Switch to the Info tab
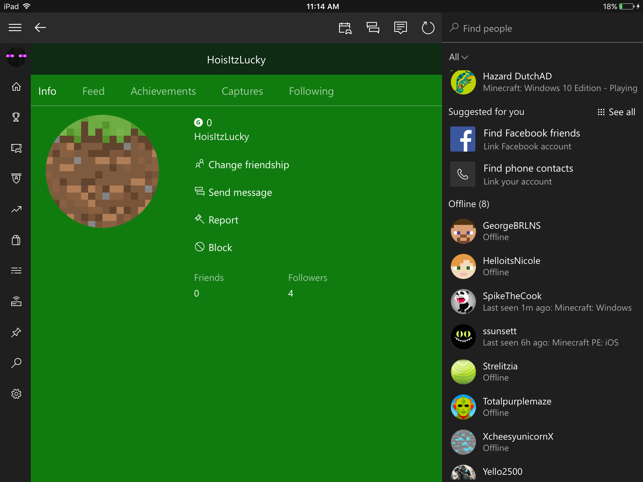Viewport: 643px width, 482px height. (x=47, y=91)
